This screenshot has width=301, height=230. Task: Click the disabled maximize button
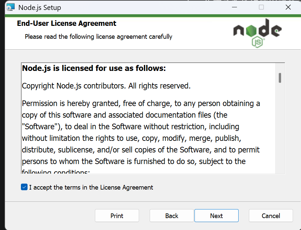(x=261, y=7)
